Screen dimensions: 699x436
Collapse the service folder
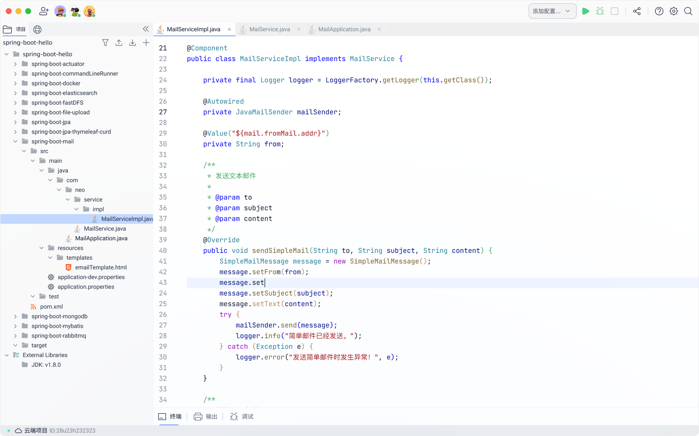tap(68, 200)
